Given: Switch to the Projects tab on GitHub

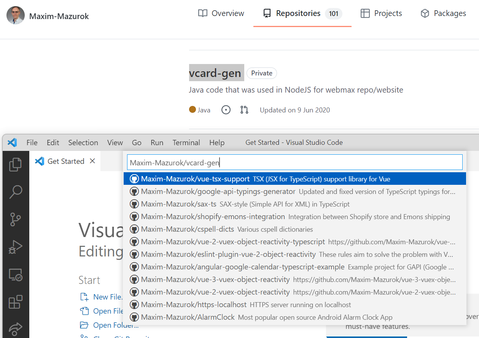Looking at the screenshot, I should coord(381,13).
